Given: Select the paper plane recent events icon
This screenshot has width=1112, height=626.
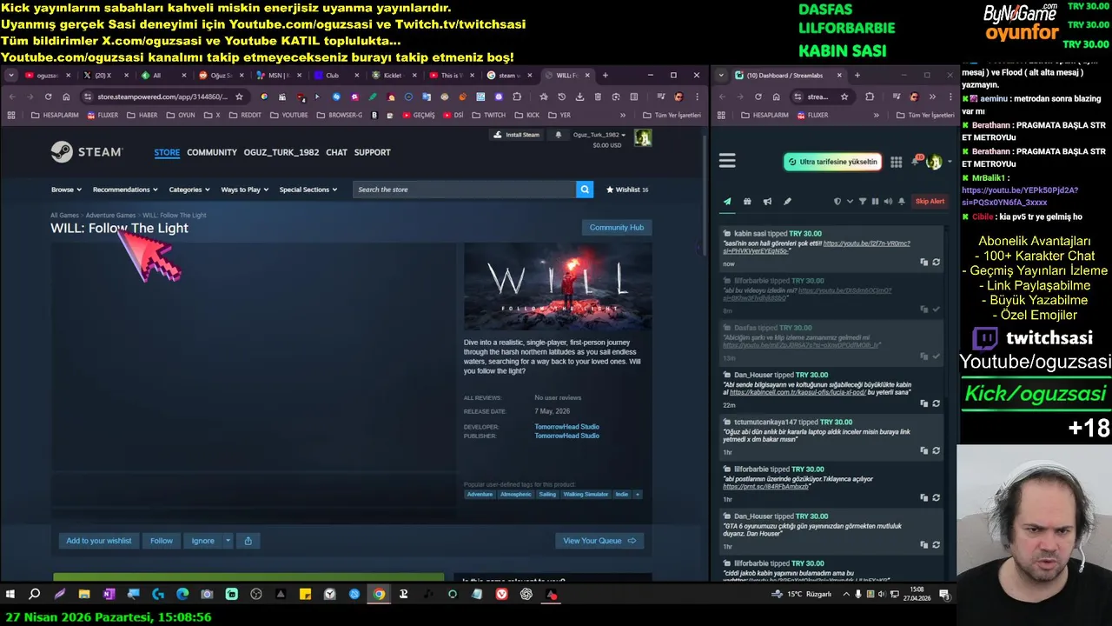Looking at the screenshot, I should tap(727, 202).
